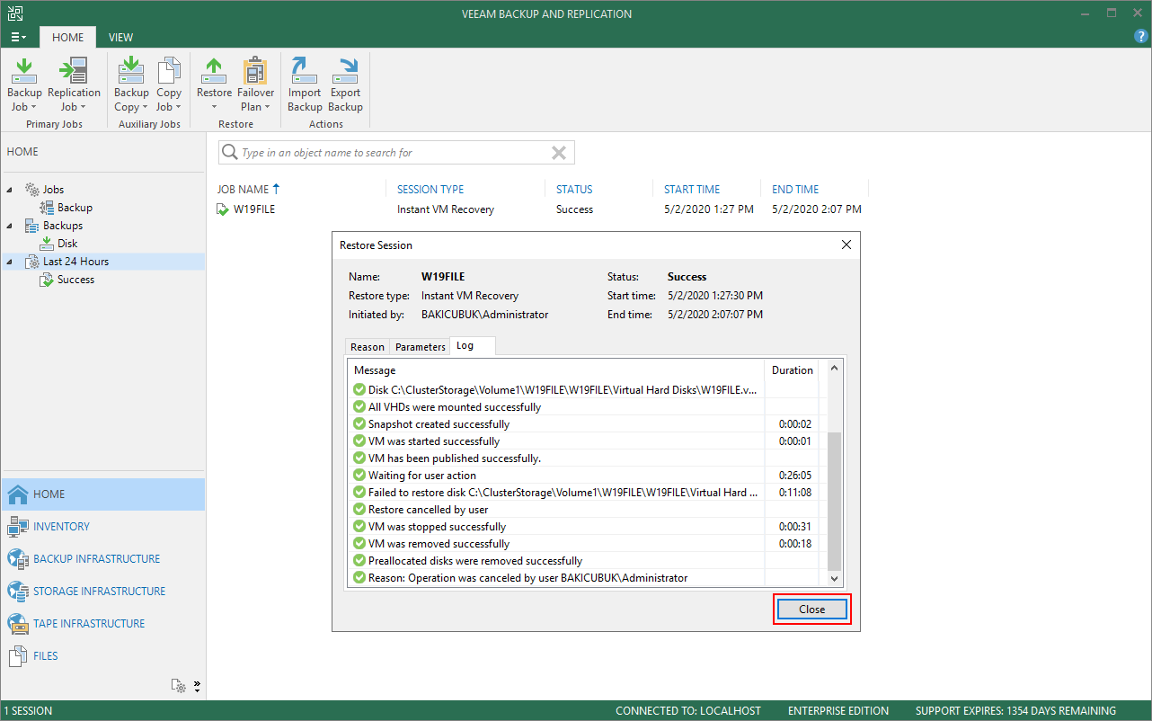Select 'Waiting for user action' log entry
The image size is (1152, 721).
click(x=584, y=476)
